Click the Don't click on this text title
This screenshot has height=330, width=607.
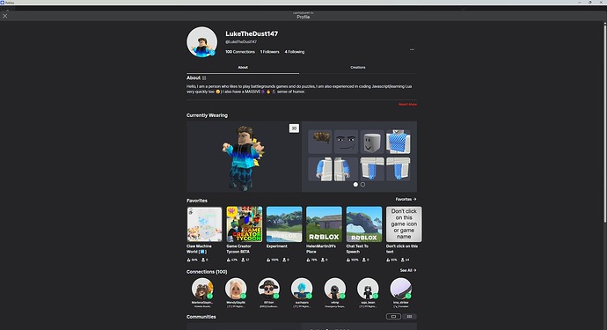coord(402,249)
